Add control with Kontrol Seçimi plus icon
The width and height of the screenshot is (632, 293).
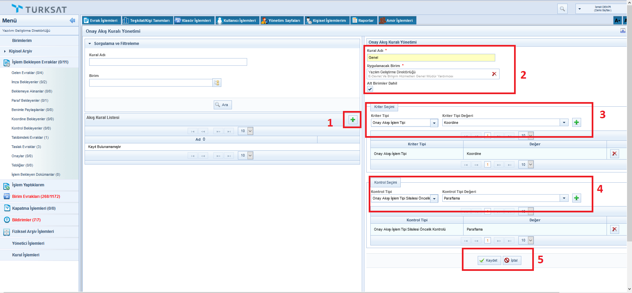(x=576, y=198)
